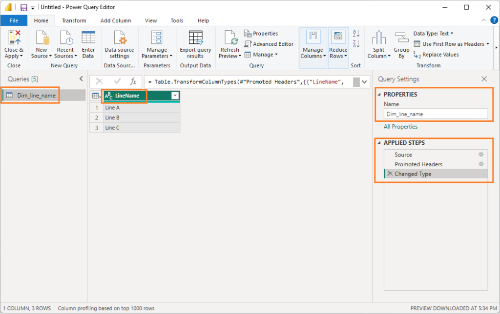Screen dimensions: 500x314
Task: Delete the Changed Type step
Action: coord(390,174)
